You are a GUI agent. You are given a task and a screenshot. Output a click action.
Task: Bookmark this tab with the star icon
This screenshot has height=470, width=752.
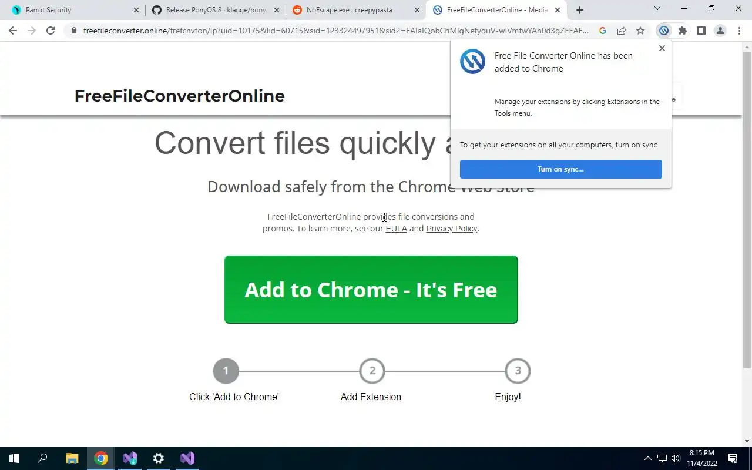click(640, 31)
